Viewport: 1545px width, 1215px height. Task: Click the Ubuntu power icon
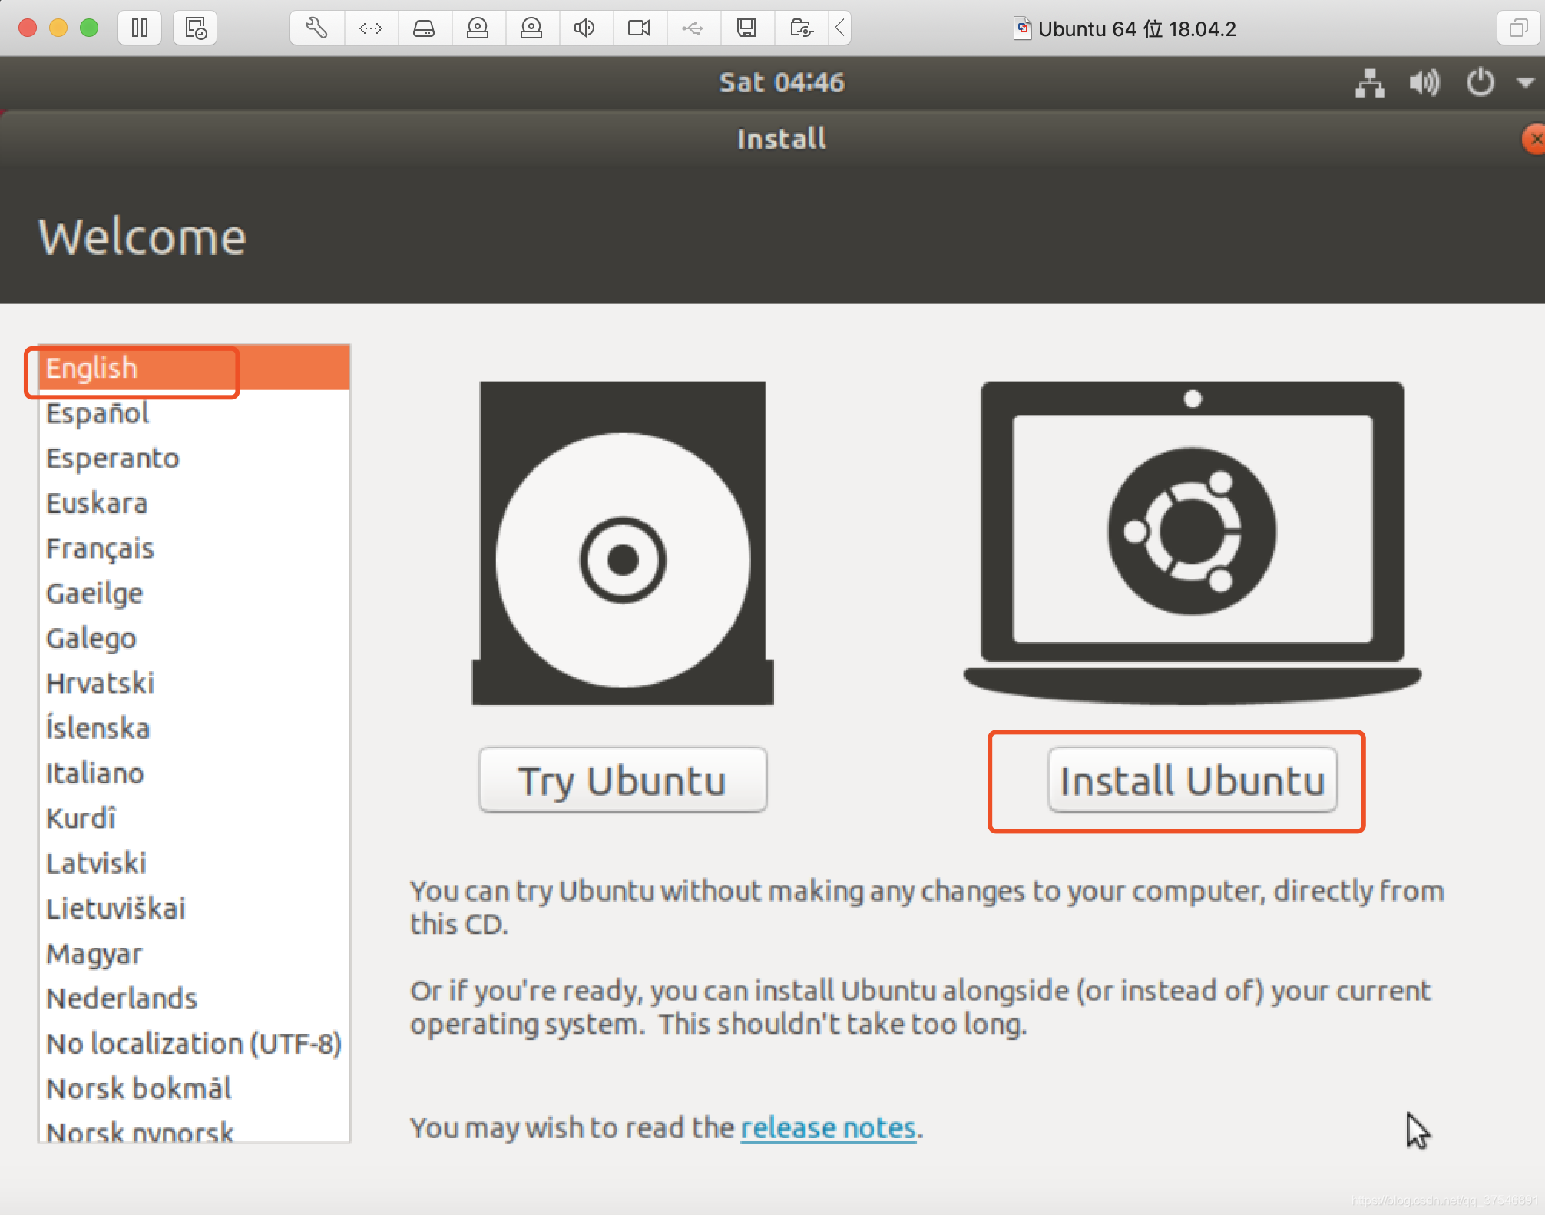(1480, 82)
